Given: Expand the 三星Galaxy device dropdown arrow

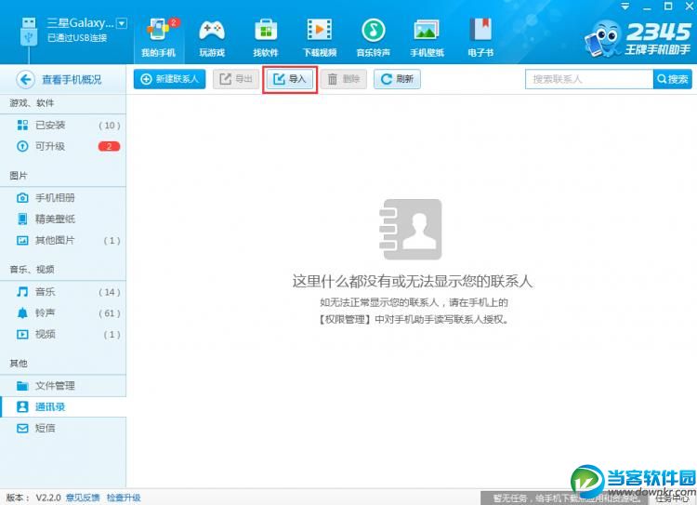Looking at the screenshot, I should (x=122, y=23).
